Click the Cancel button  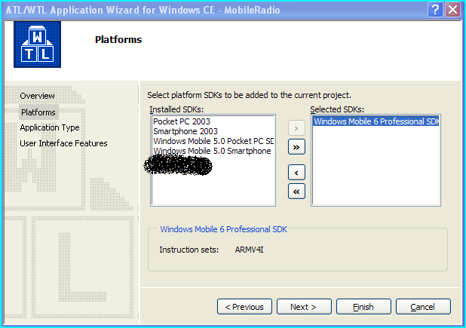pyautogui.click(x=423, y=307)
